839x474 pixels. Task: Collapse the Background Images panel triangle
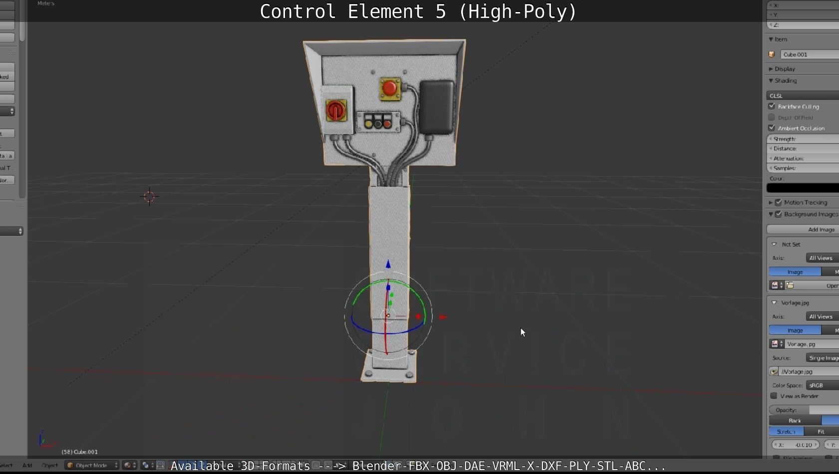pos(771,214)
